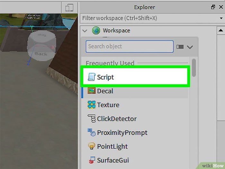Open the device emulation icon
Viewport: 225px width, 169px height.
pos(69,8)
